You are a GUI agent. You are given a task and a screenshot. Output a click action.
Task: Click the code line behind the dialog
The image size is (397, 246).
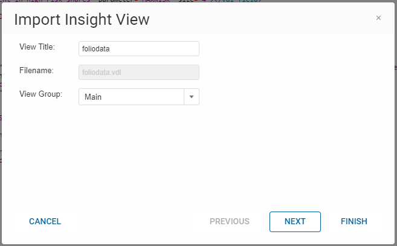point(181,2)
